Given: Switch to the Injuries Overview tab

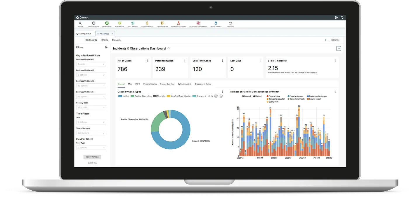Looking at the screenshot, I should click(167, 84).
